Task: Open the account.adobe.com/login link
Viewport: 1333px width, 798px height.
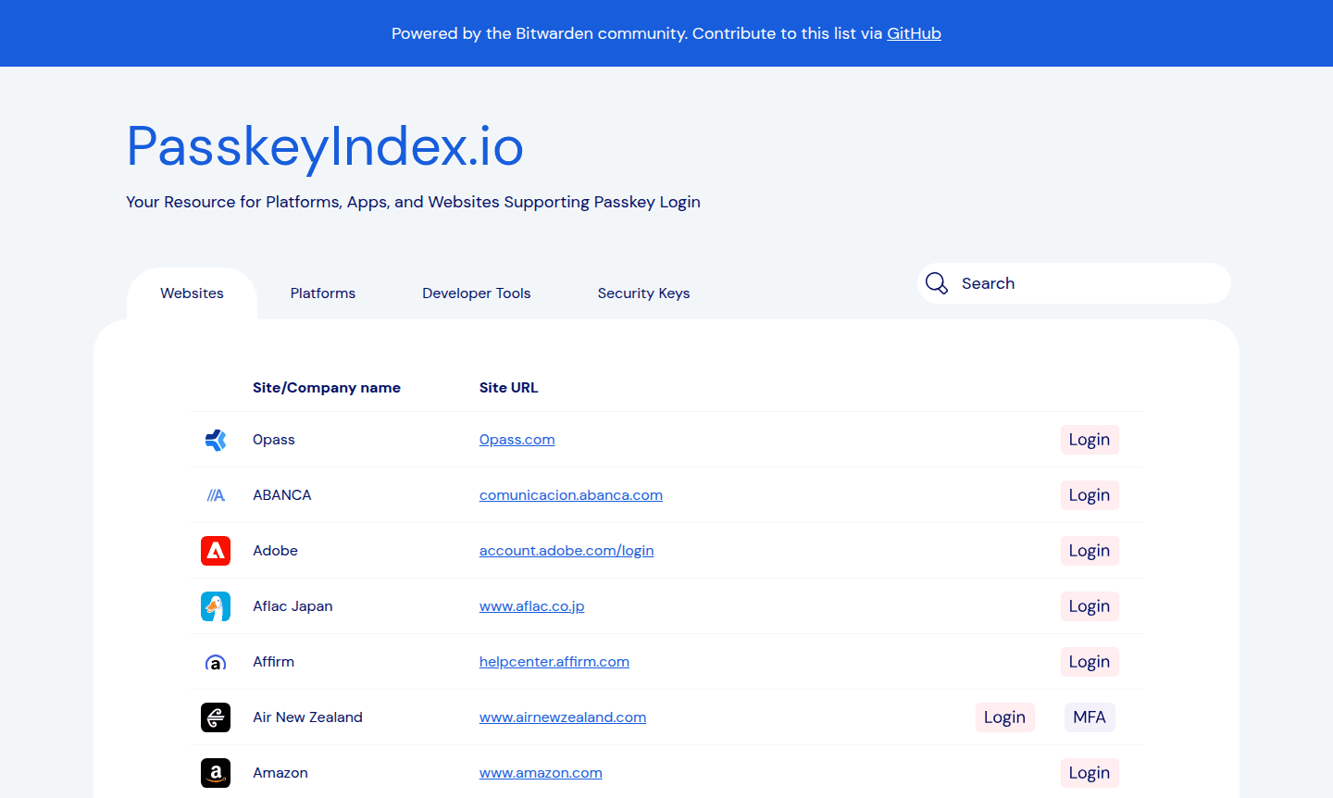Action: 566,551
